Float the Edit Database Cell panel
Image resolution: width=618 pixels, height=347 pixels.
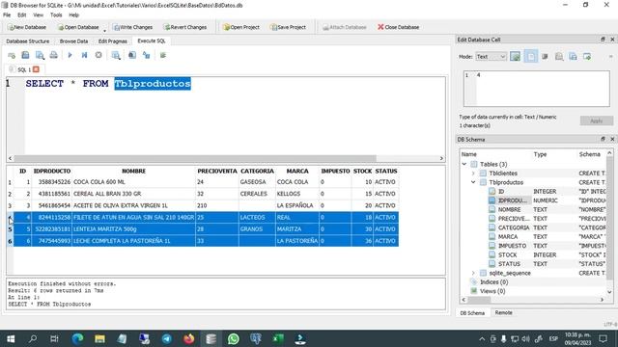pos(603,40)
